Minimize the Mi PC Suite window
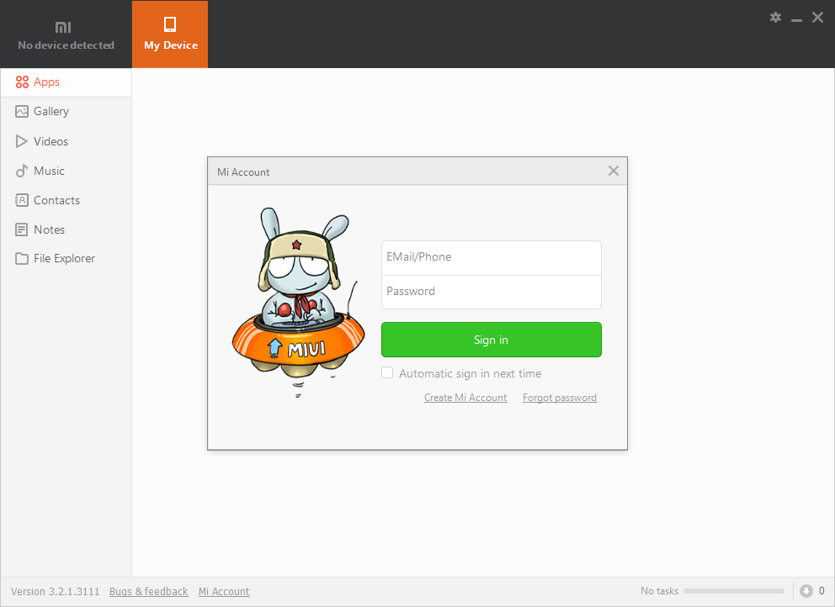Viewport: 835px width, 607px height. point(796,19)
